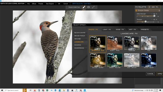Choose the Landscape category

(79, 42)
